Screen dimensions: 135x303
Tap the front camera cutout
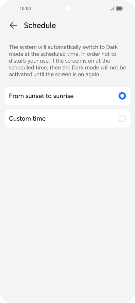(x=67, y=8)
